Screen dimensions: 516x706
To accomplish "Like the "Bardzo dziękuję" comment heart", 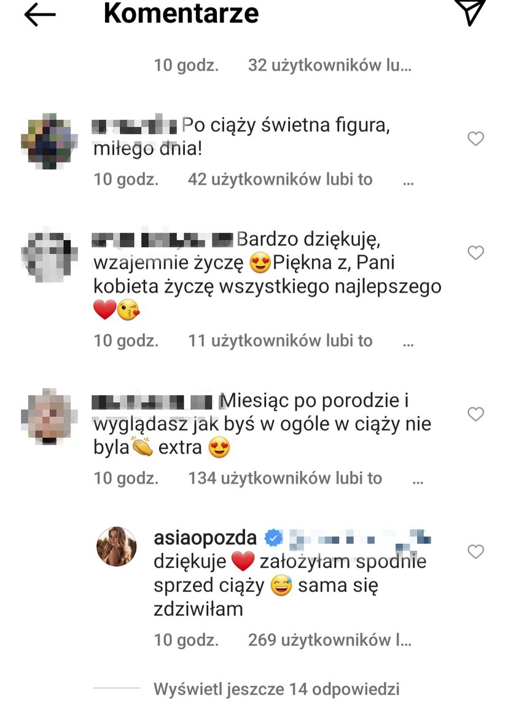I will point(475,252).
